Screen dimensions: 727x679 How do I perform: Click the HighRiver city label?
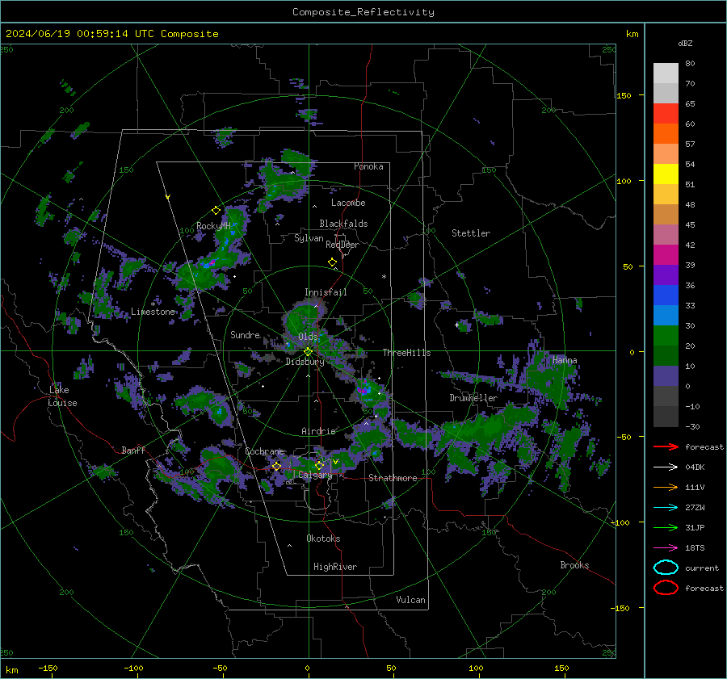pyautogui.click(x=335, y=568)
